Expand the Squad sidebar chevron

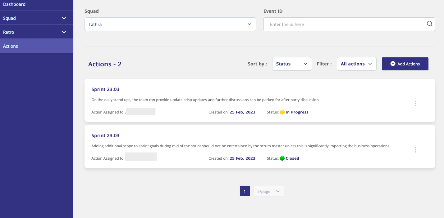[64, 18]
